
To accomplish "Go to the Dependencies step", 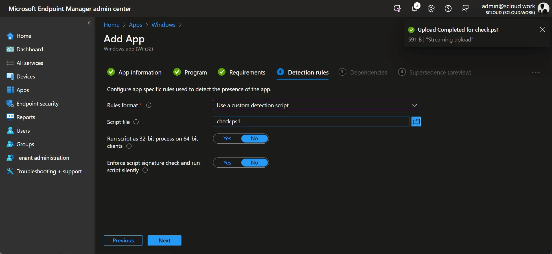I will click(x=363, y=73).
